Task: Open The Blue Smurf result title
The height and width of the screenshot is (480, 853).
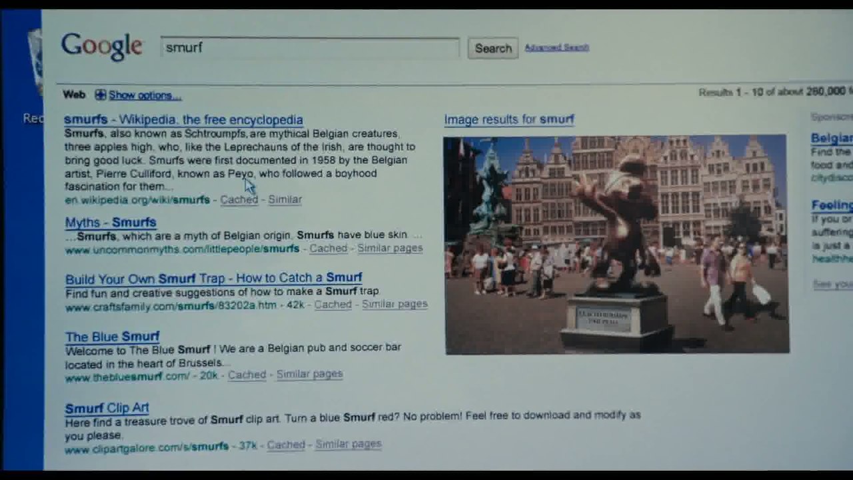Action: tap(113, 337)
